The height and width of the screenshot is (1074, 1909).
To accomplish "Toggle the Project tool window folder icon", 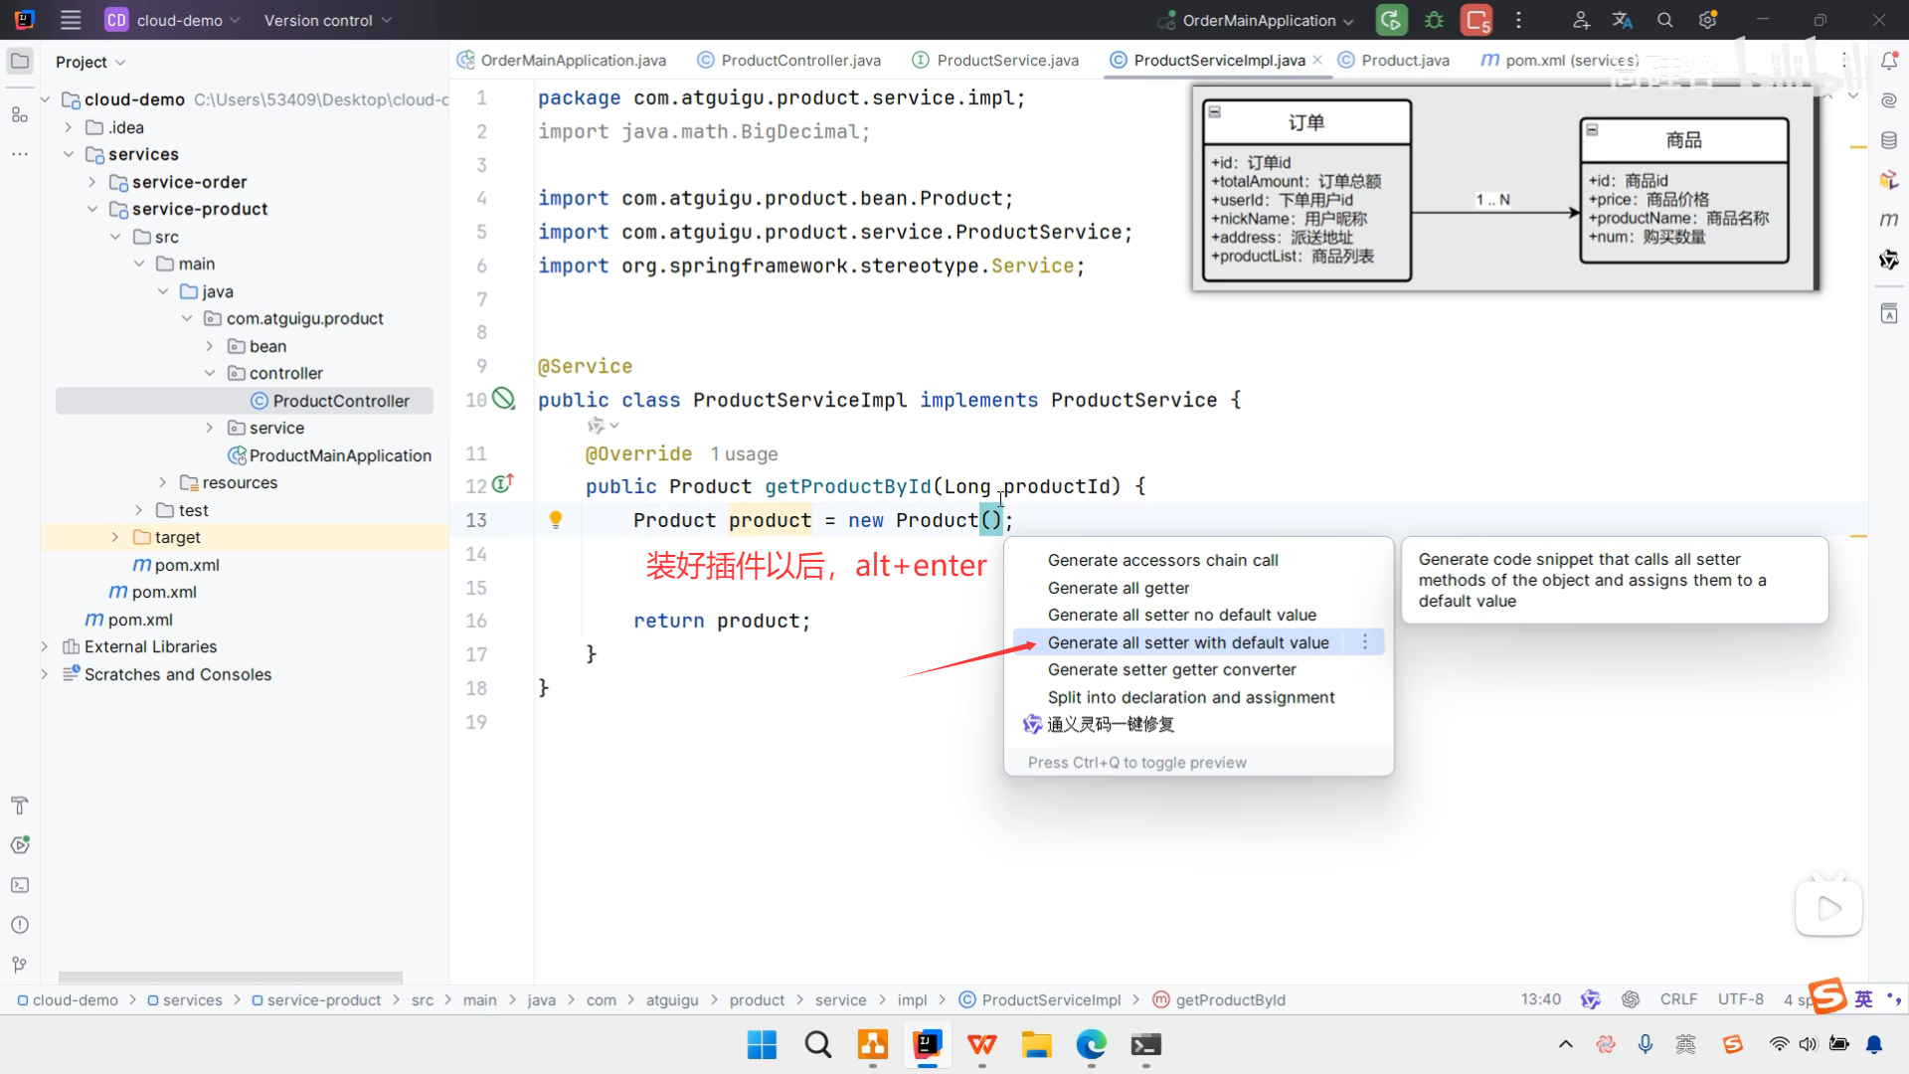I will (20, 62).
